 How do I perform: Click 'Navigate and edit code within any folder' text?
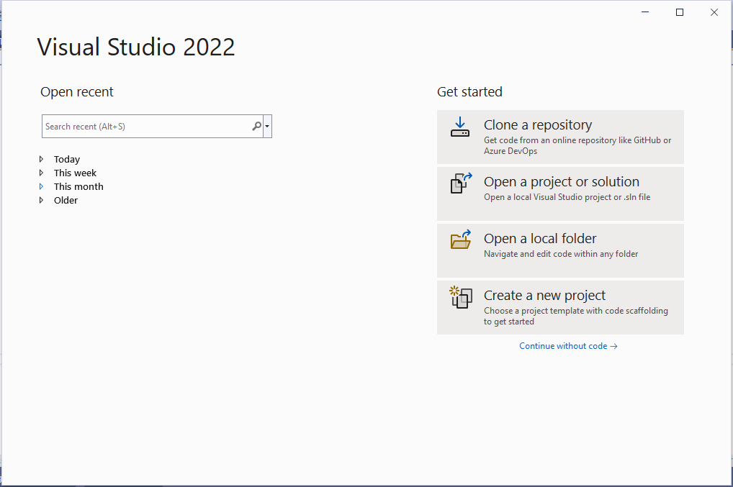pyautogui.click(x=561, y=253)
